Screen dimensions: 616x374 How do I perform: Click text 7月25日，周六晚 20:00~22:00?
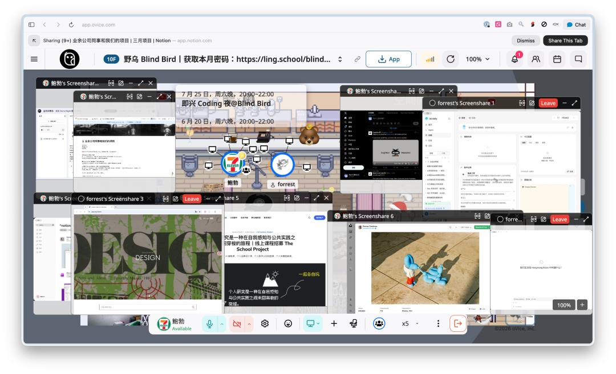coord(228,94)
